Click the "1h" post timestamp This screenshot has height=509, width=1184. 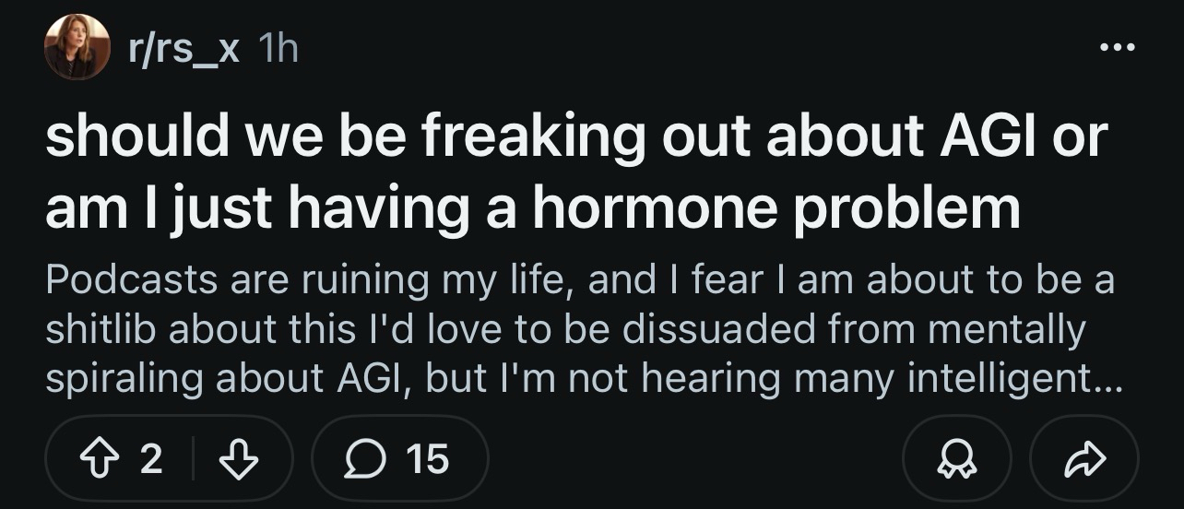coord(279,49)
